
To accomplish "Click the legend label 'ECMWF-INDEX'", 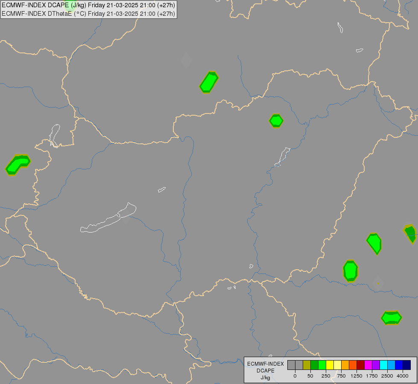I will [x=266, y=364].
